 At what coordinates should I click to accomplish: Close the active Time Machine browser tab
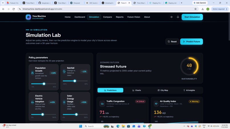tap(129, 3)
